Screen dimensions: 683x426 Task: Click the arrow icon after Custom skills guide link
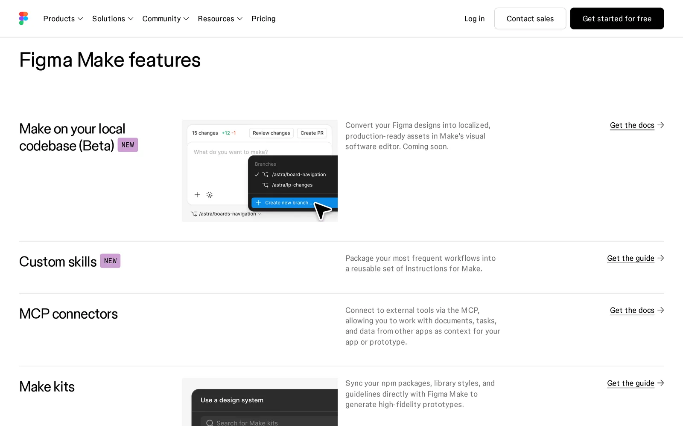pyautogui.click(x=660, y=258)
